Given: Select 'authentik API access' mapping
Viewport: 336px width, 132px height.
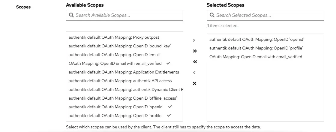Looking at the screenshot, I should tap(124, 81).
